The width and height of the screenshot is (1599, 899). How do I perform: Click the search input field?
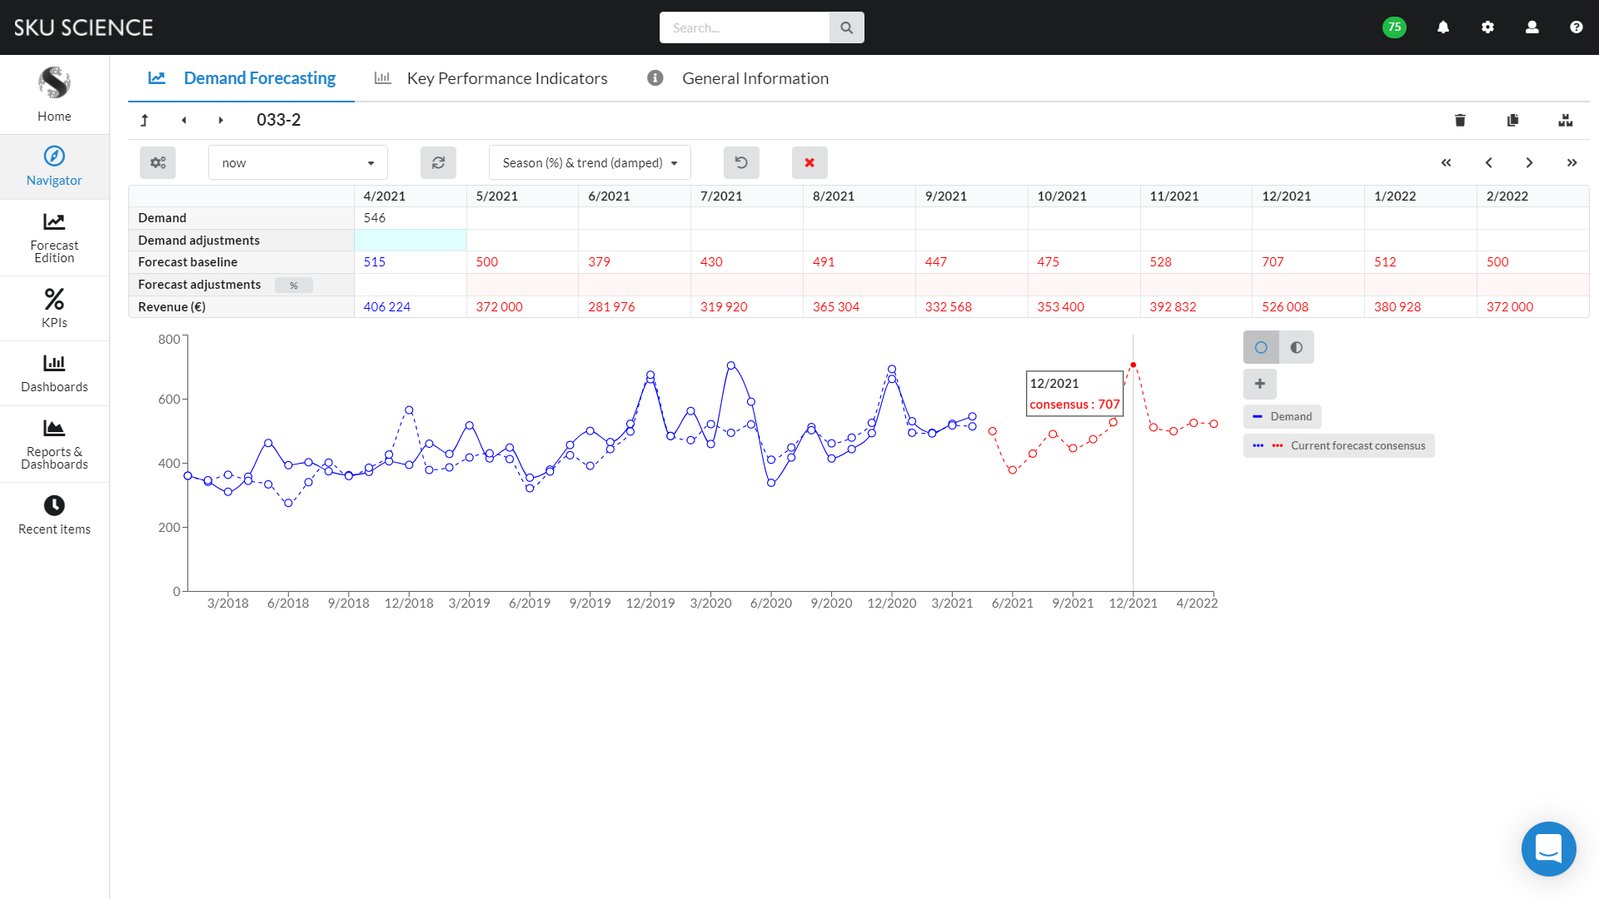point(744,27)
